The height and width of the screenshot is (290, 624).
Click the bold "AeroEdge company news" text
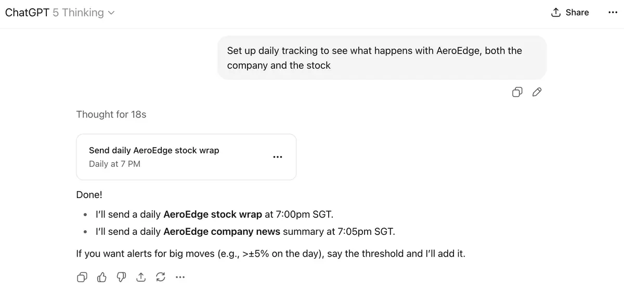coord(222,231)
